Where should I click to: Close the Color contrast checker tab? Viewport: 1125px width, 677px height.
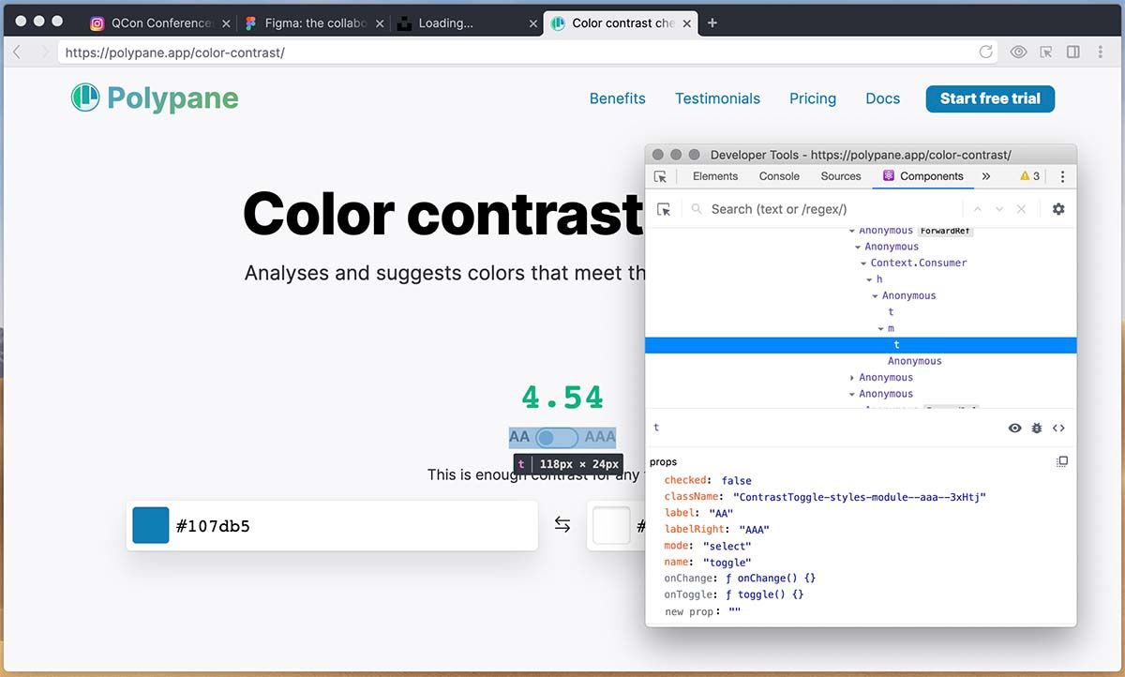coord(687,23)
